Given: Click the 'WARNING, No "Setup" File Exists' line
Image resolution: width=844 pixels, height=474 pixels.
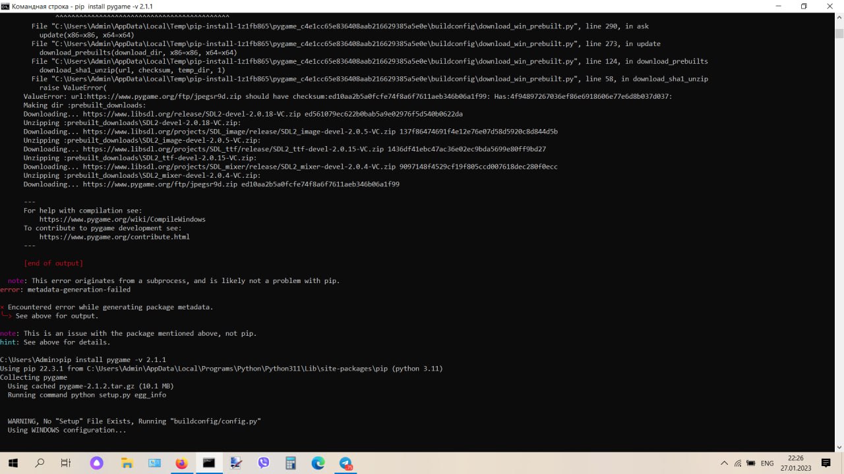Looking at the screenshot, I should (135, 421).
